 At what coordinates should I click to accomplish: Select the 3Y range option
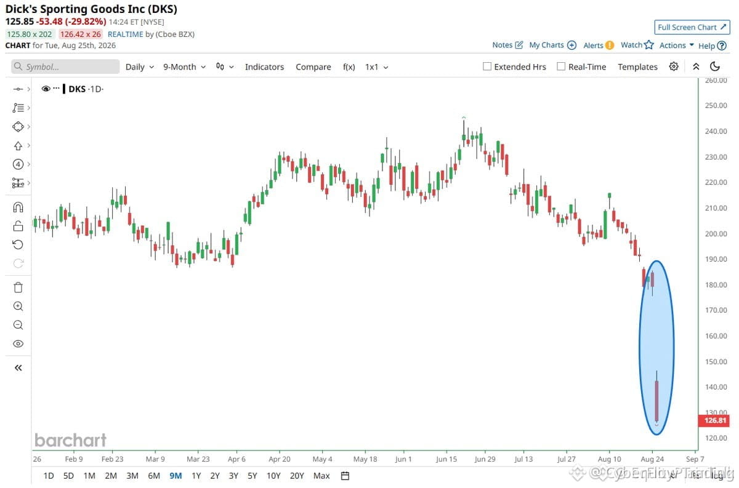[233, 476]
